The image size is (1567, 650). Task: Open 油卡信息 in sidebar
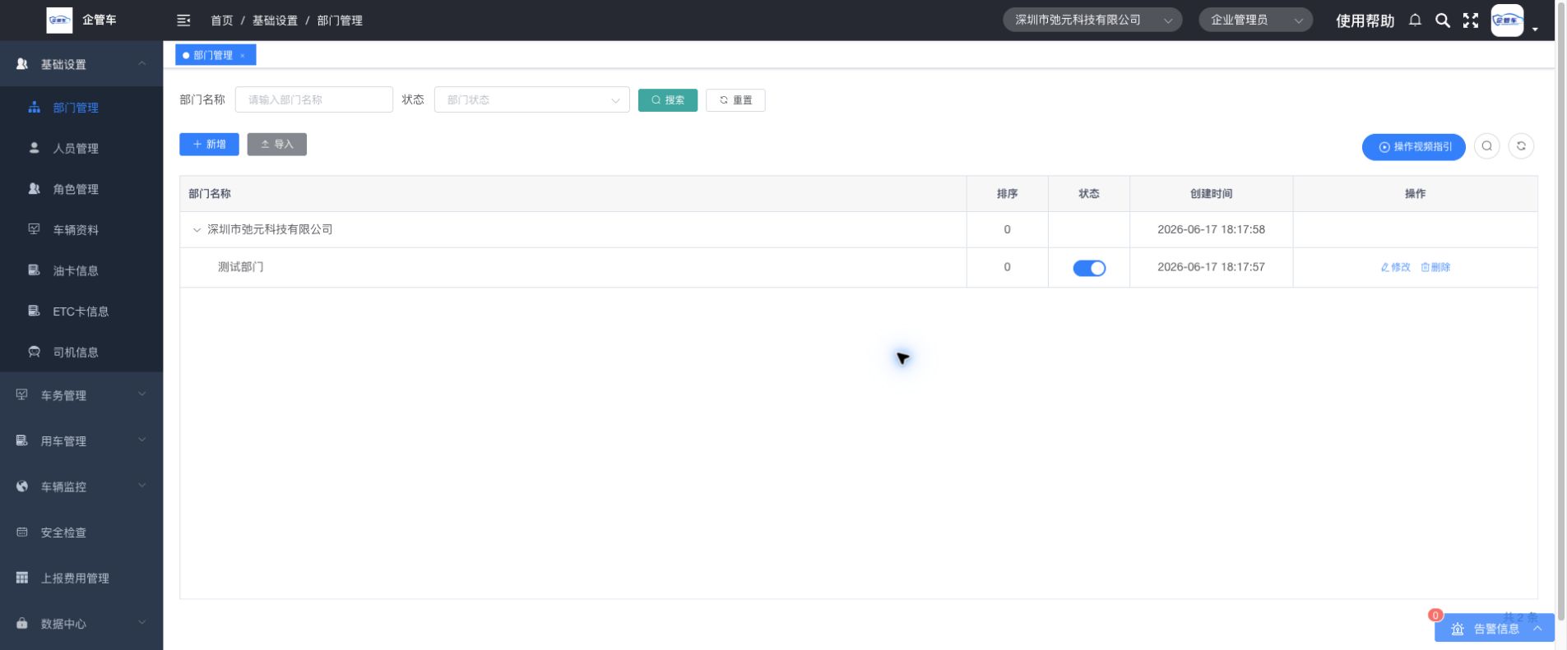[81, 270]
